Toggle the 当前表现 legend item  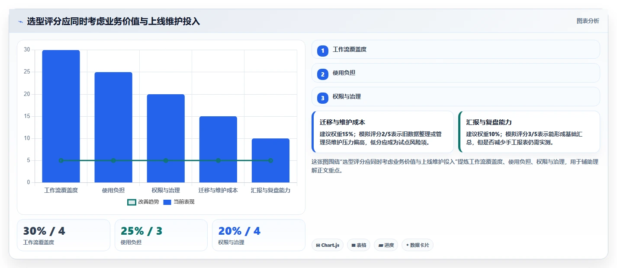[x=179, y=202]
